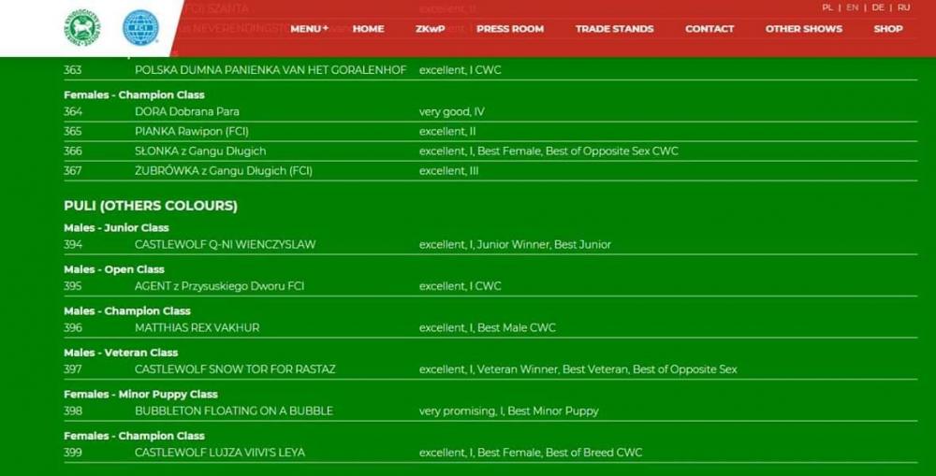The height and width of the screenshot is (476, 936).
Task: Switch language to EN
Action: click(x=853, y=7)
